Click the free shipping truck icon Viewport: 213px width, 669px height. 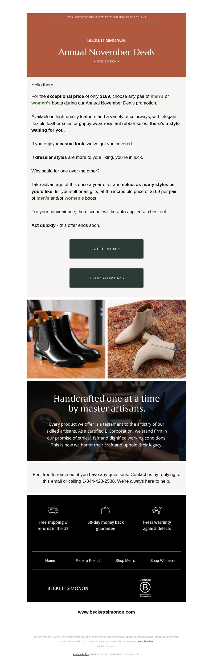53,510
